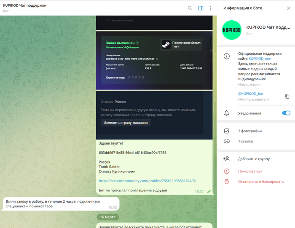Close the bot information panel
The width and height of the screenshot is (295, 228).
[288, 8]
